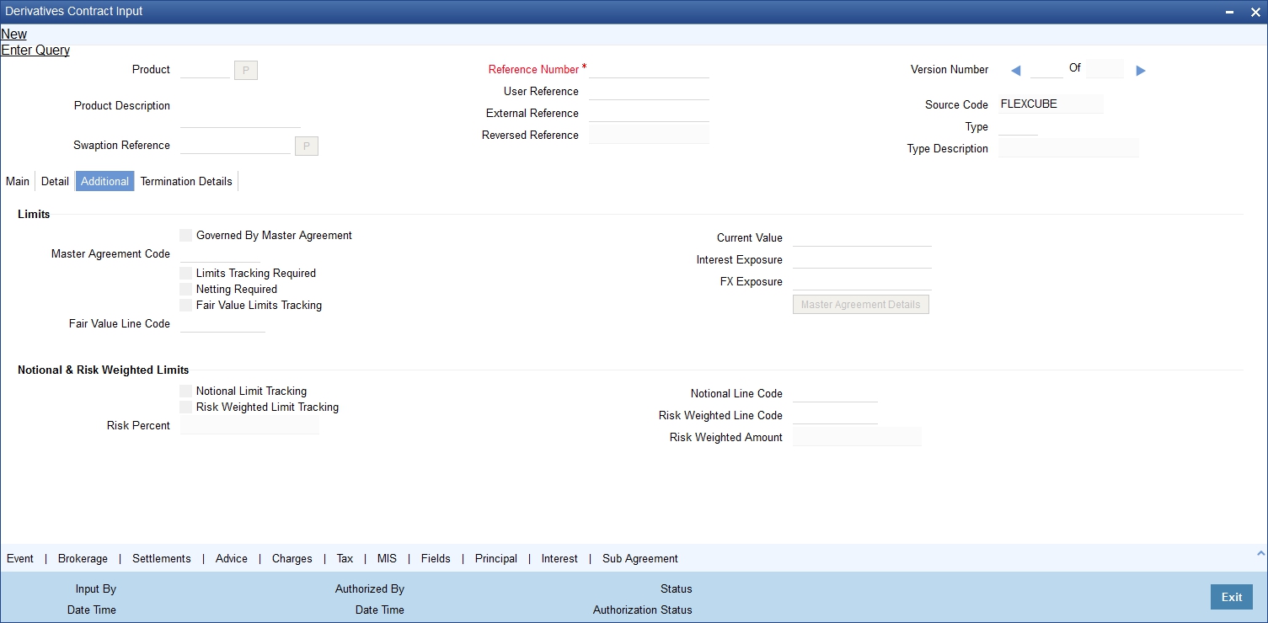
Task: Focus the Risk Weighted Line Code field
Action: (x=835, y=416)
